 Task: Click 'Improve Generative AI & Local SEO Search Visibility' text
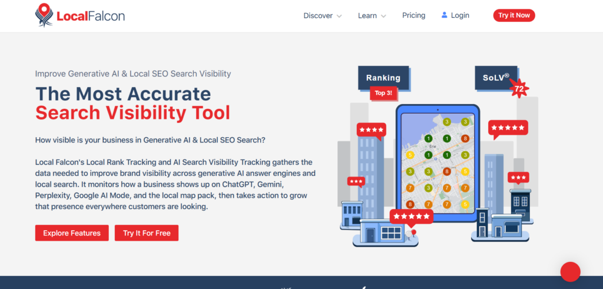pos(133,74)
